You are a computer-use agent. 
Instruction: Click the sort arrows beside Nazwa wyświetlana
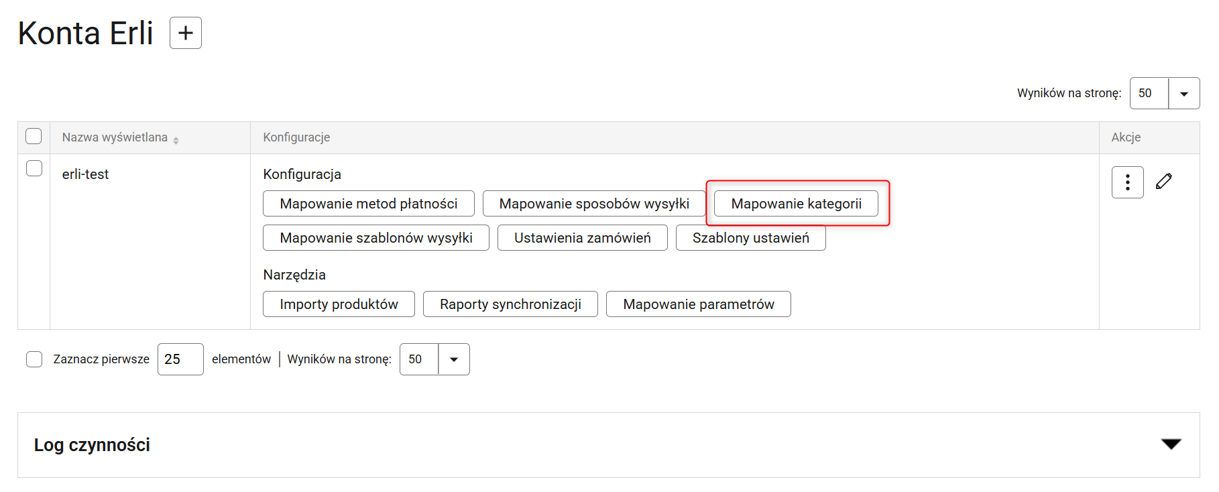point(176,140)
